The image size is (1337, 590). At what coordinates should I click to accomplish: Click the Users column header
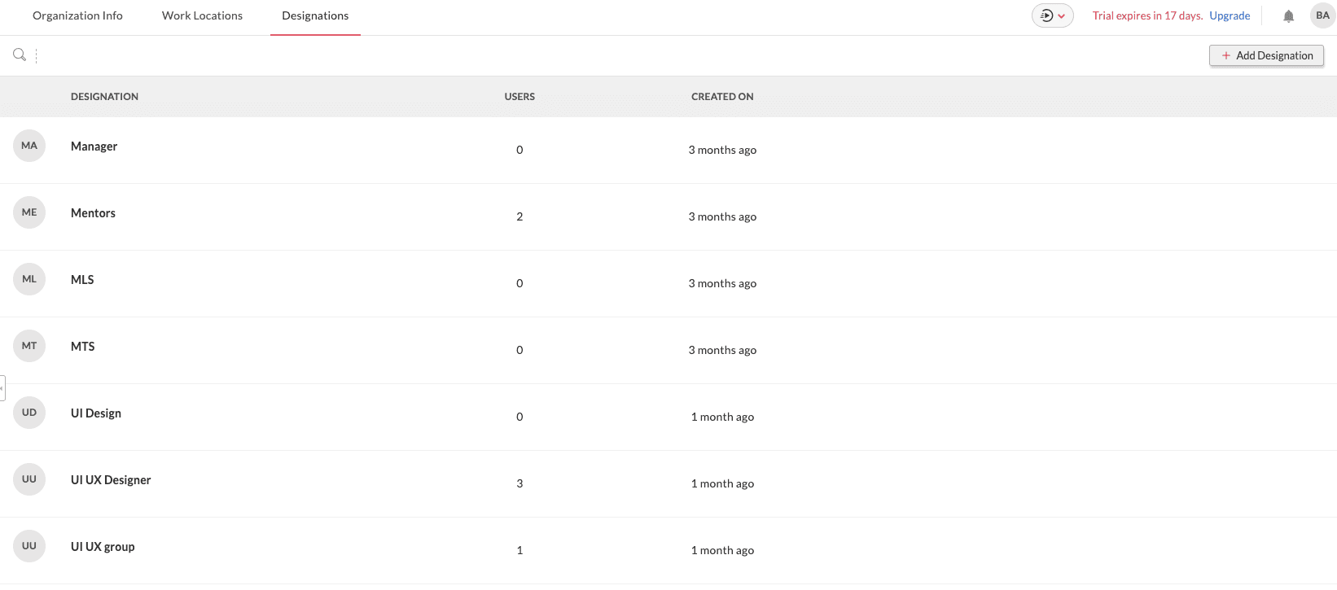coord(519,97)
